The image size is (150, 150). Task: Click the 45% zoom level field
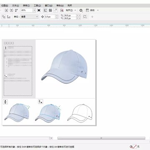pyautogui.click(x=27, y=10)
